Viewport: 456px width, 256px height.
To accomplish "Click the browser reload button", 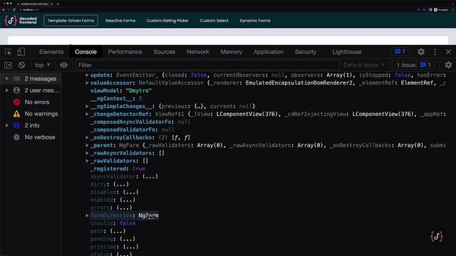I will (14, 9).
